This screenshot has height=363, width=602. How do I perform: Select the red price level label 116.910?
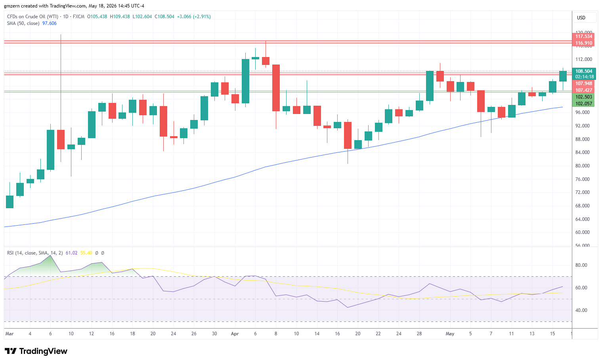(584, 43)
